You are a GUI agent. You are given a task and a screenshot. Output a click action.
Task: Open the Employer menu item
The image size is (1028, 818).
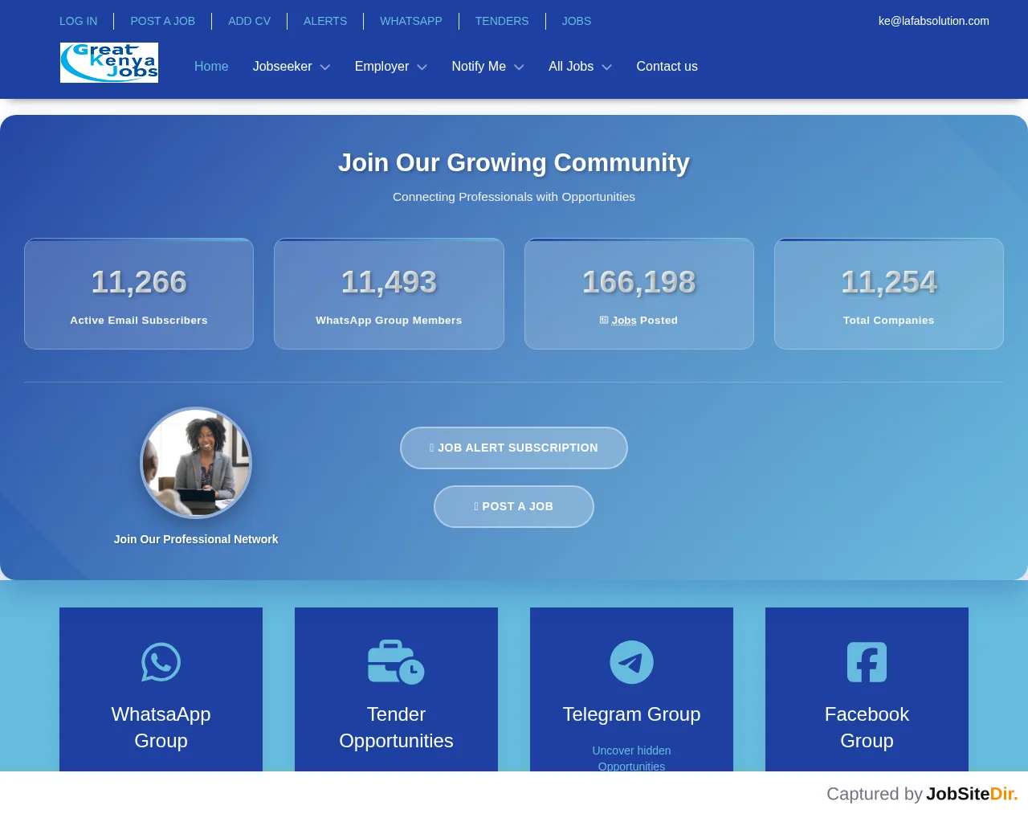pos(381,67)
